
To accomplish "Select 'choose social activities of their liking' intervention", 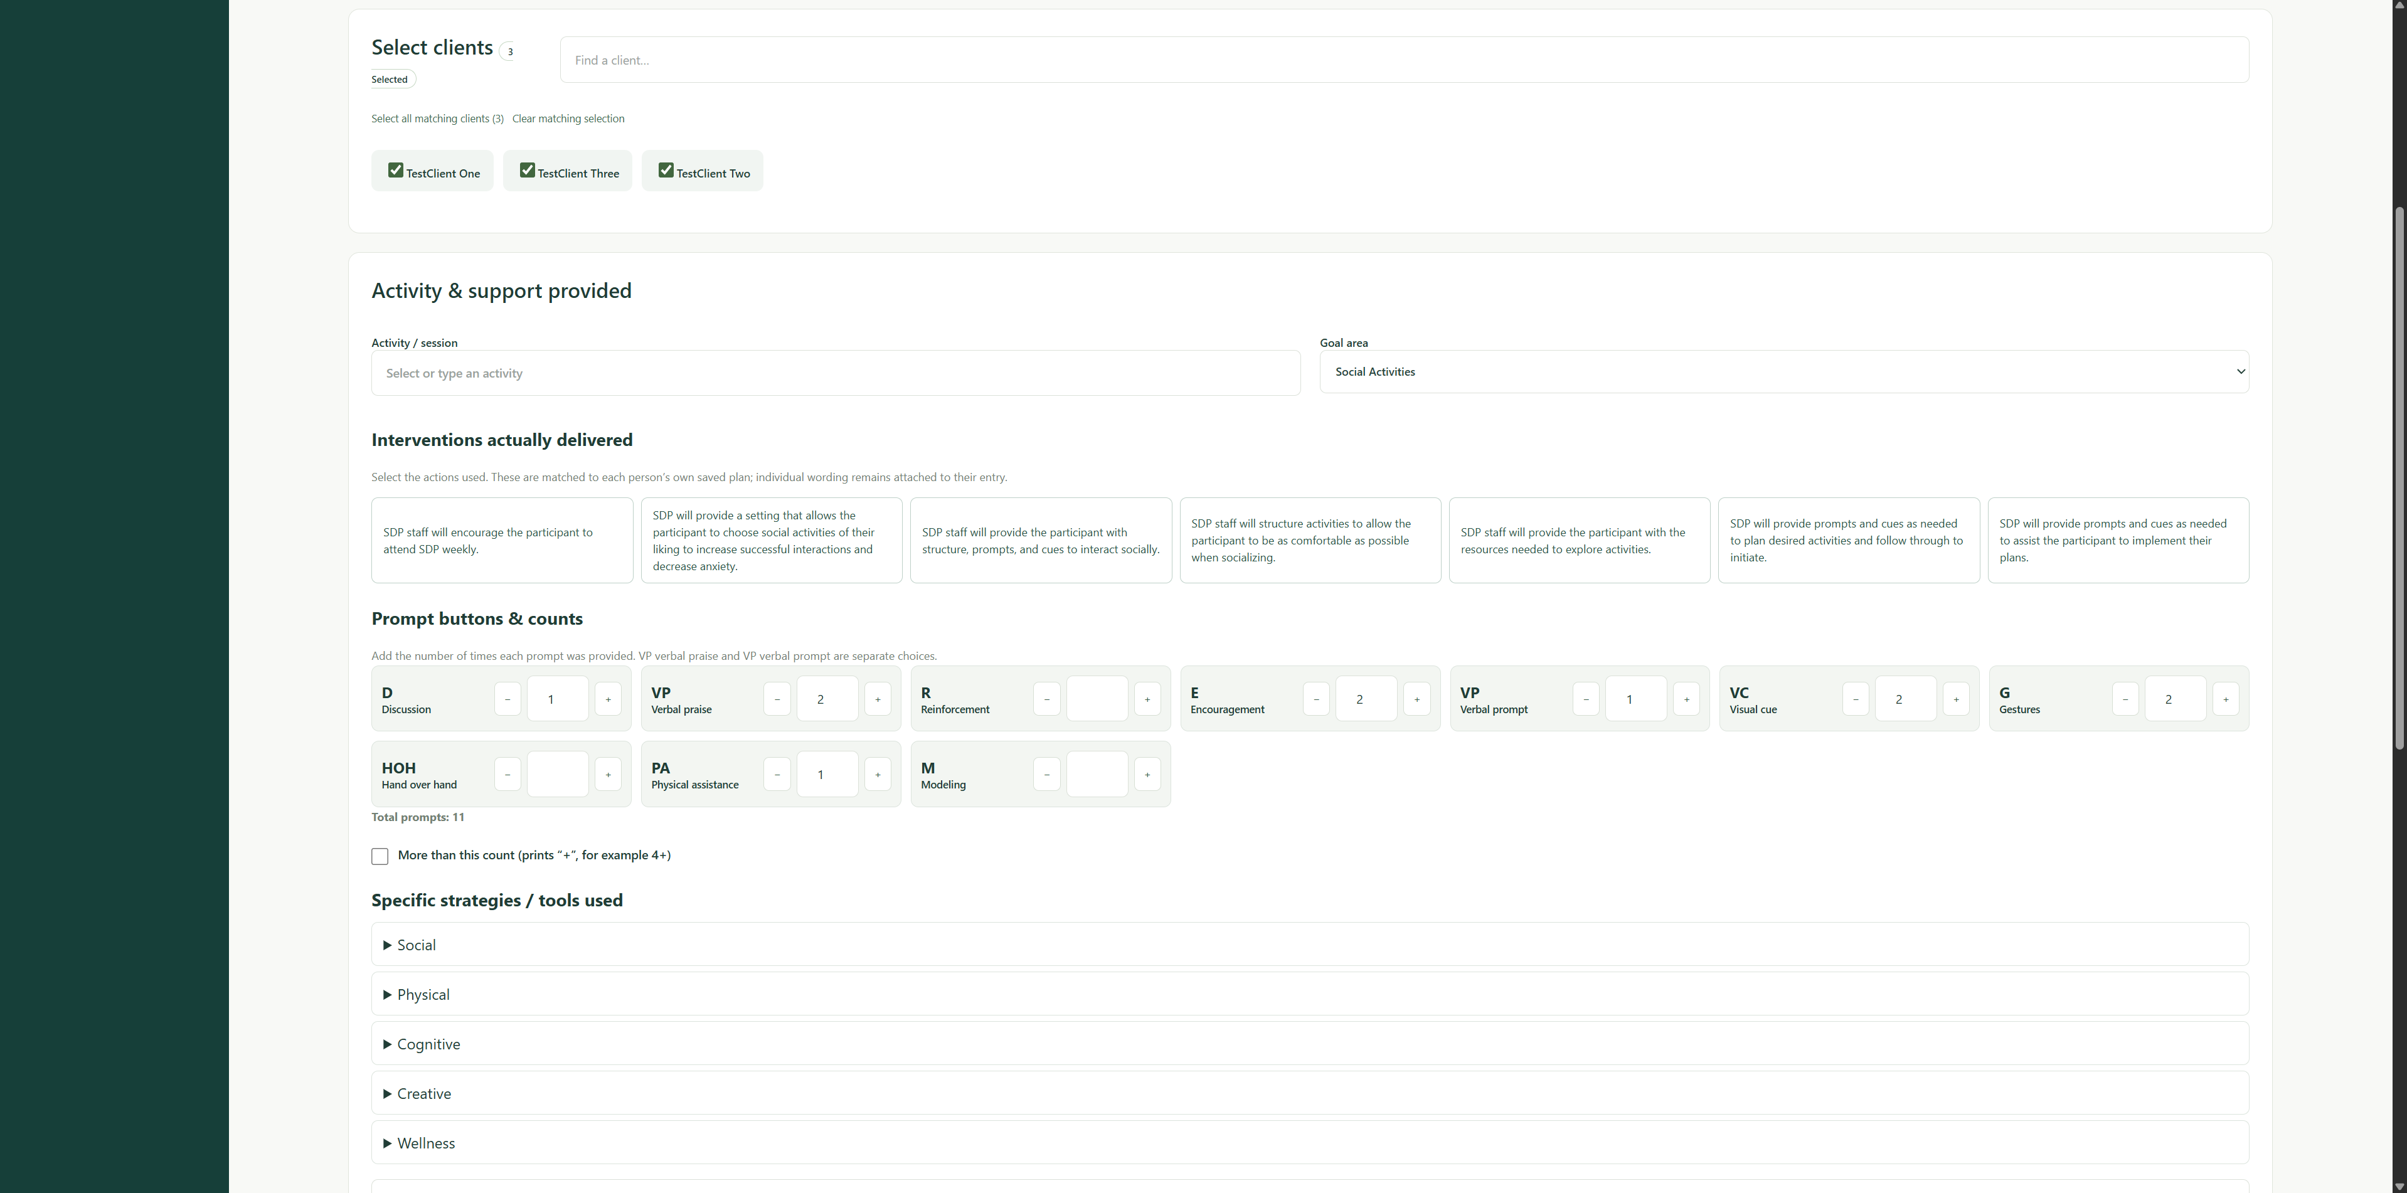I will point(772,540).
